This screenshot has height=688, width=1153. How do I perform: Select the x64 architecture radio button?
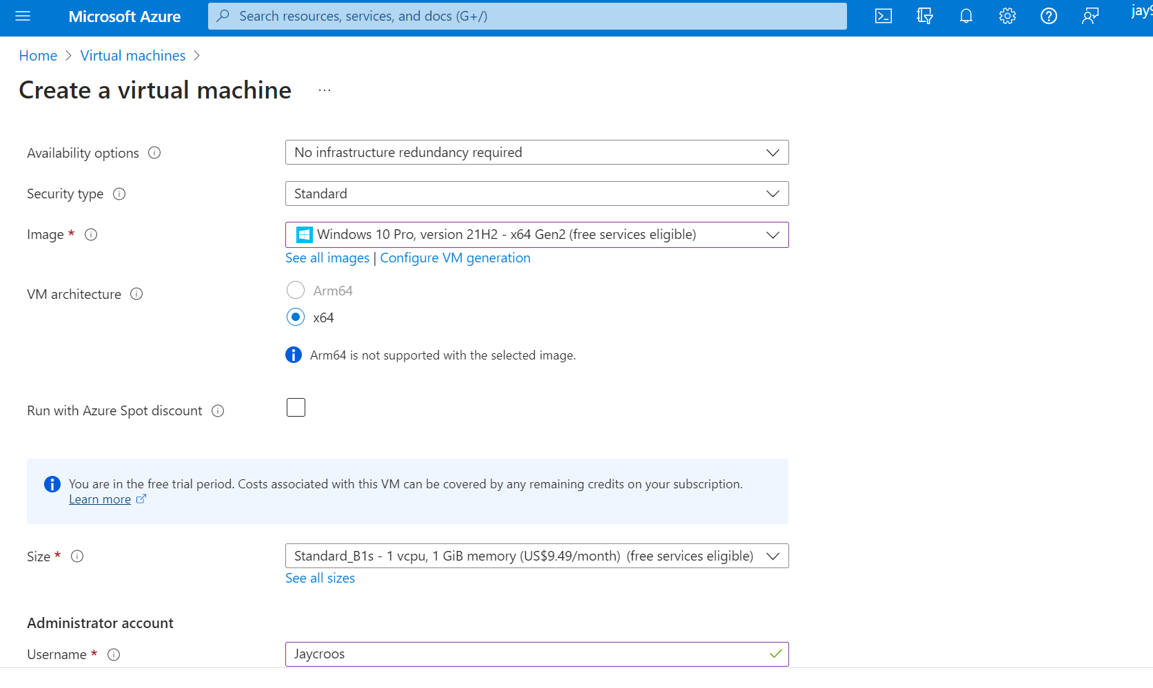(296, 317)
